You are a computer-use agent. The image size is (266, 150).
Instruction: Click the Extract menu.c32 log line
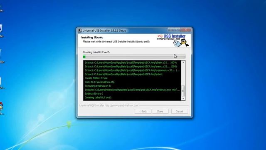(131, 67)
